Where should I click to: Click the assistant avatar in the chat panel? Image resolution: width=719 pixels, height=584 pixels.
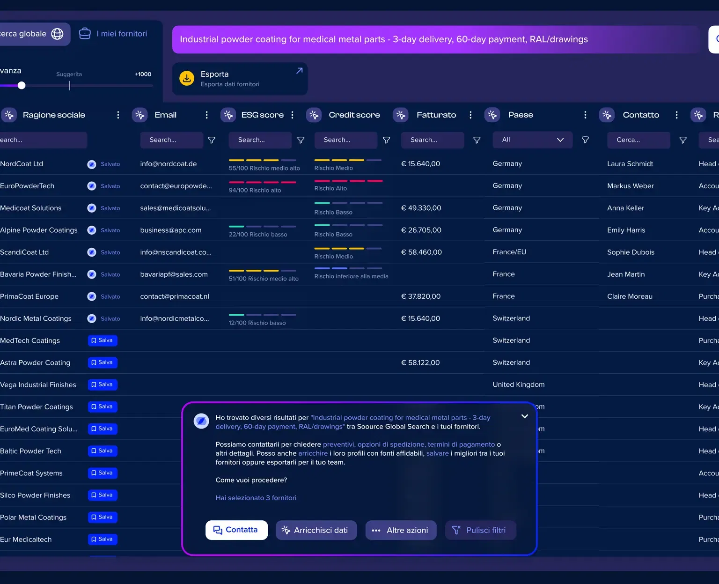[201, 421]
